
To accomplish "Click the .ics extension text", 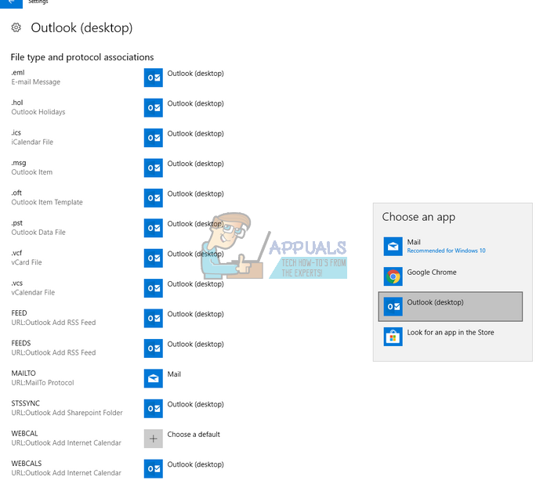I will coord(16,133).
